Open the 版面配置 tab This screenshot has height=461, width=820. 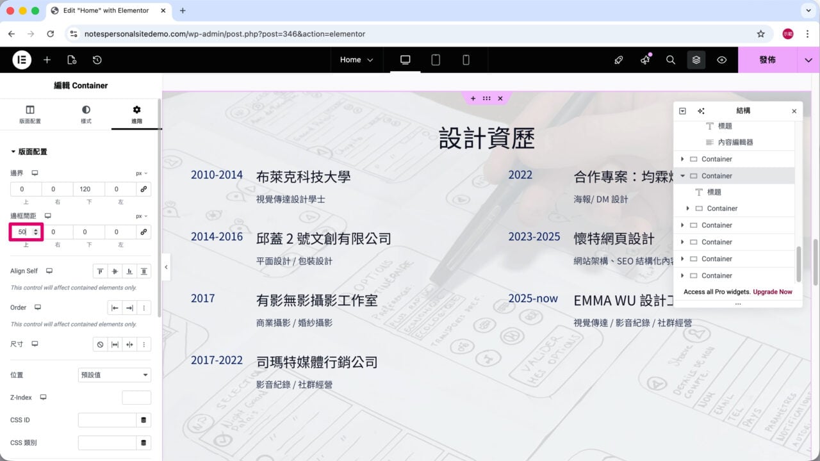pos(30,115)
